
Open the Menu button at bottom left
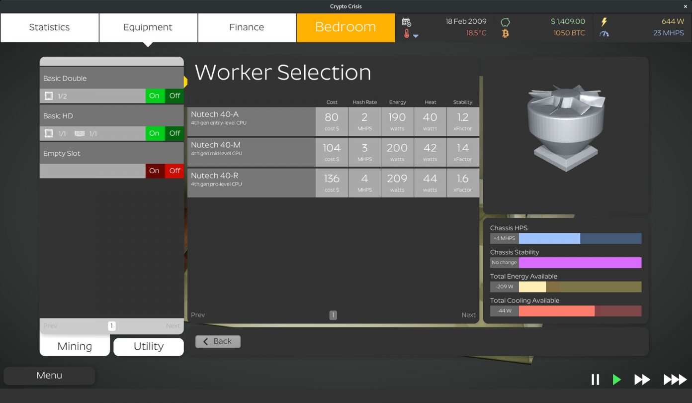(49, 376)
